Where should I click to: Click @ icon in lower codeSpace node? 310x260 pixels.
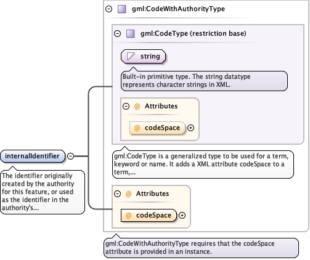(x=128, y=216)
